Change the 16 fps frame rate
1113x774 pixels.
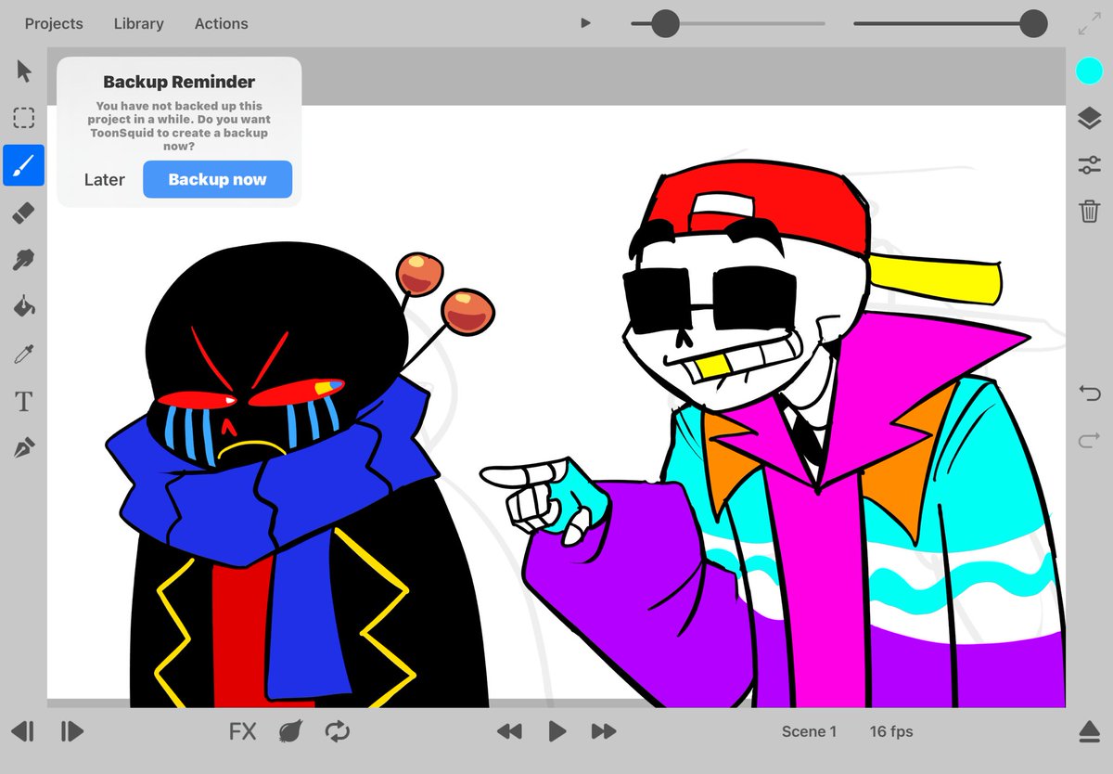(x=891, y=732)
